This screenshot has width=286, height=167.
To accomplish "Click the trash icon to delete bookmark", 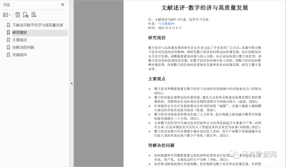I will coord(17,15).
